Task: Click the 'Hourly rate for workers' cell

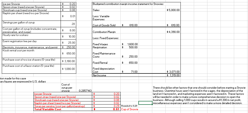Action: pos(31,36)
